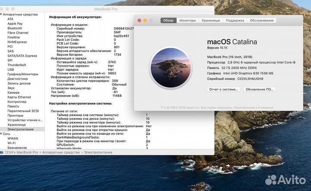Click the Обновление ПО button

tap(259, 89)
